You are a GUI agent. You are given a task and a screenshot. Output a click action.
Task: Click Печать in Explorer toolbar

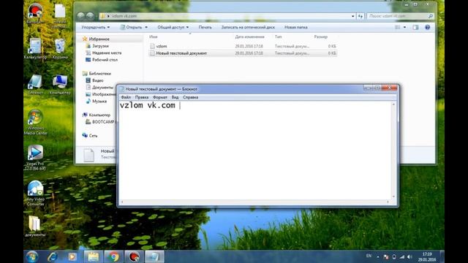tap(205, 27)
